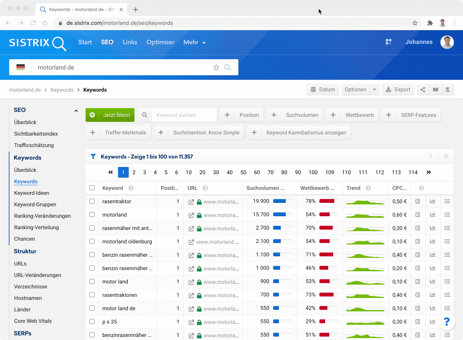The width and height of the screenshot is (463, 340).
Task: Open Keyword-Ideen in the sidebar
Action: tap(31, 193)
